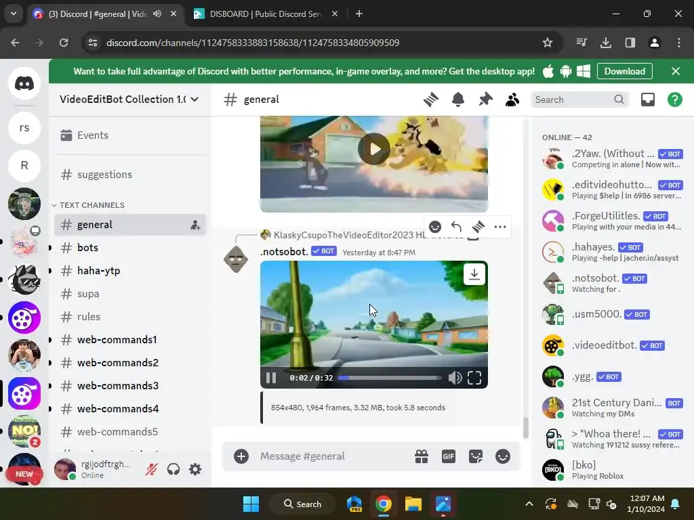The image size is (694, 520).
Task: Dismiss the desktop app banner
Action: (676, 71)
